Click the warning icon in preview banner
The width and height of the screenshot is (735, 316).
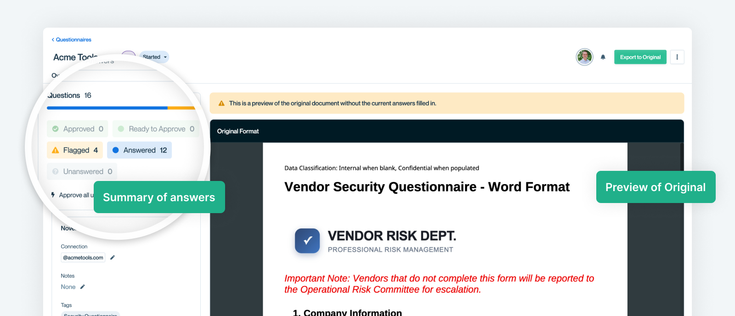pos(221,103)
